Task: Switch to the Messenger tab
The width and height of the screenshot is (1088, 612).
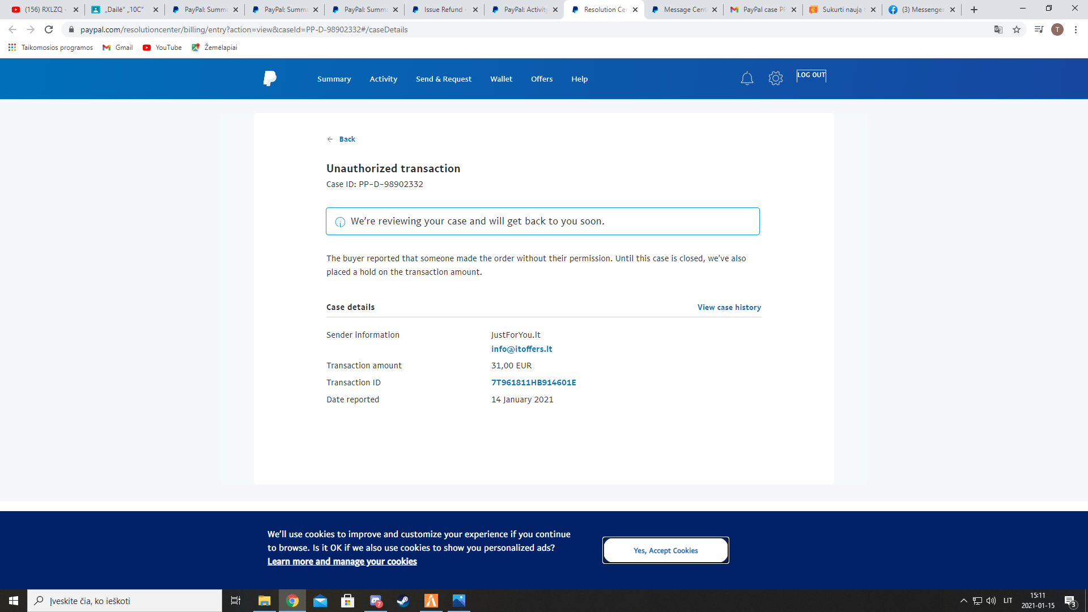Action: coord(921,10)
